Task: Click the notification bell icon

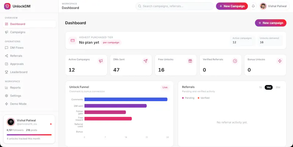Action: [253, 6]
